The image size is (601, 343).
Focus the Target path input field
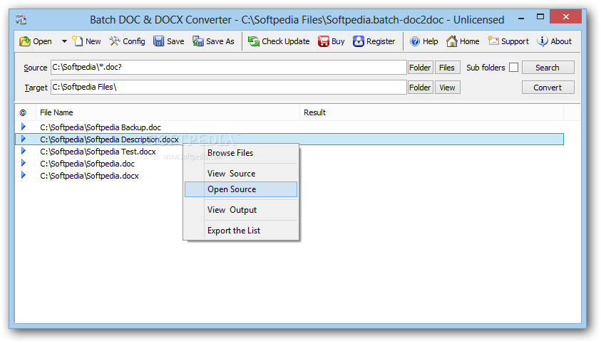coord(228,88)
